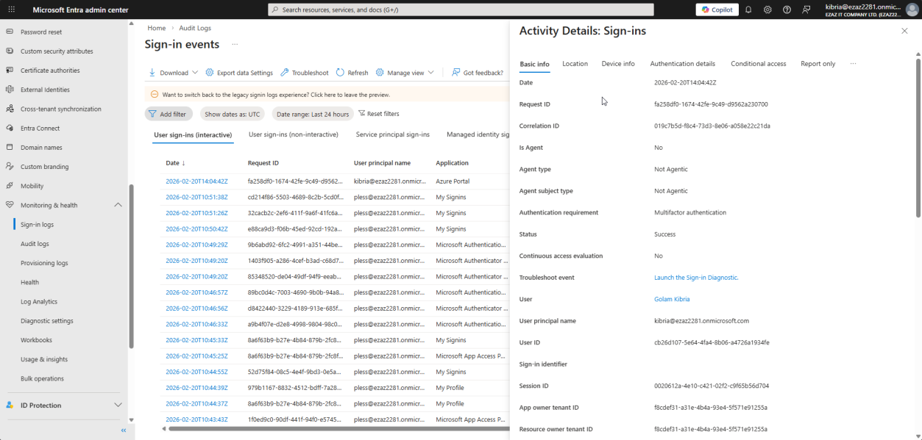Click ID Protection sidebar icon

tap(10, 405)
